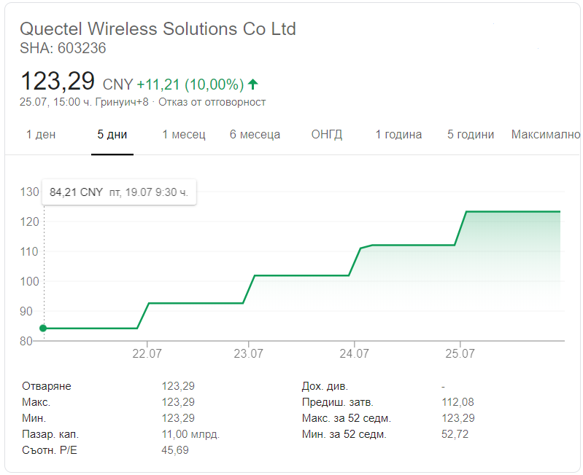Show the 1 година chart

point(398,134)
